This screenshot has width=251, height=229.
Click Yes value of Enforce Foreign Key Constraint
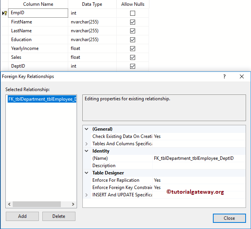[x=199, y=188]
